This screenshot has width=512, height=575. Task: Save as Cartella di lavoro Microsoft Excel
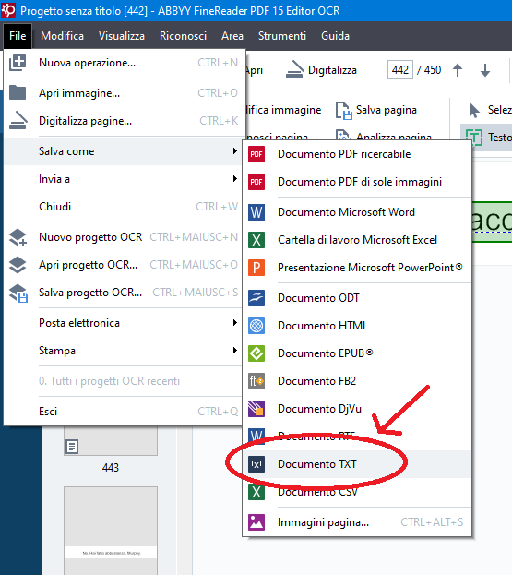pos(357,240)
